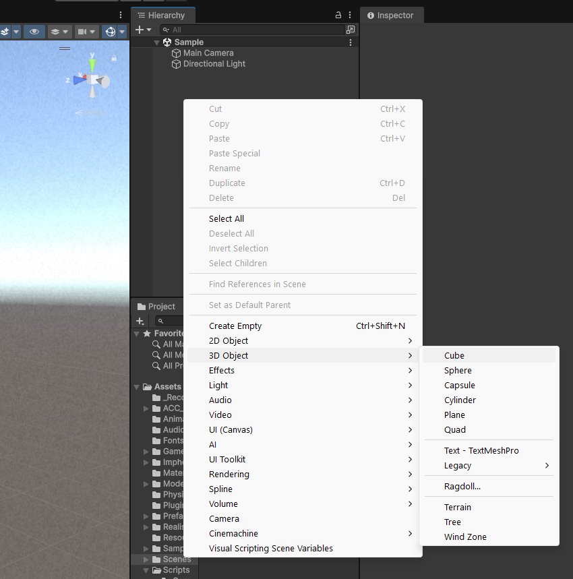The image size is (573, 579).
Task: Collapse the Assets folder foldout
Action: 137,387
